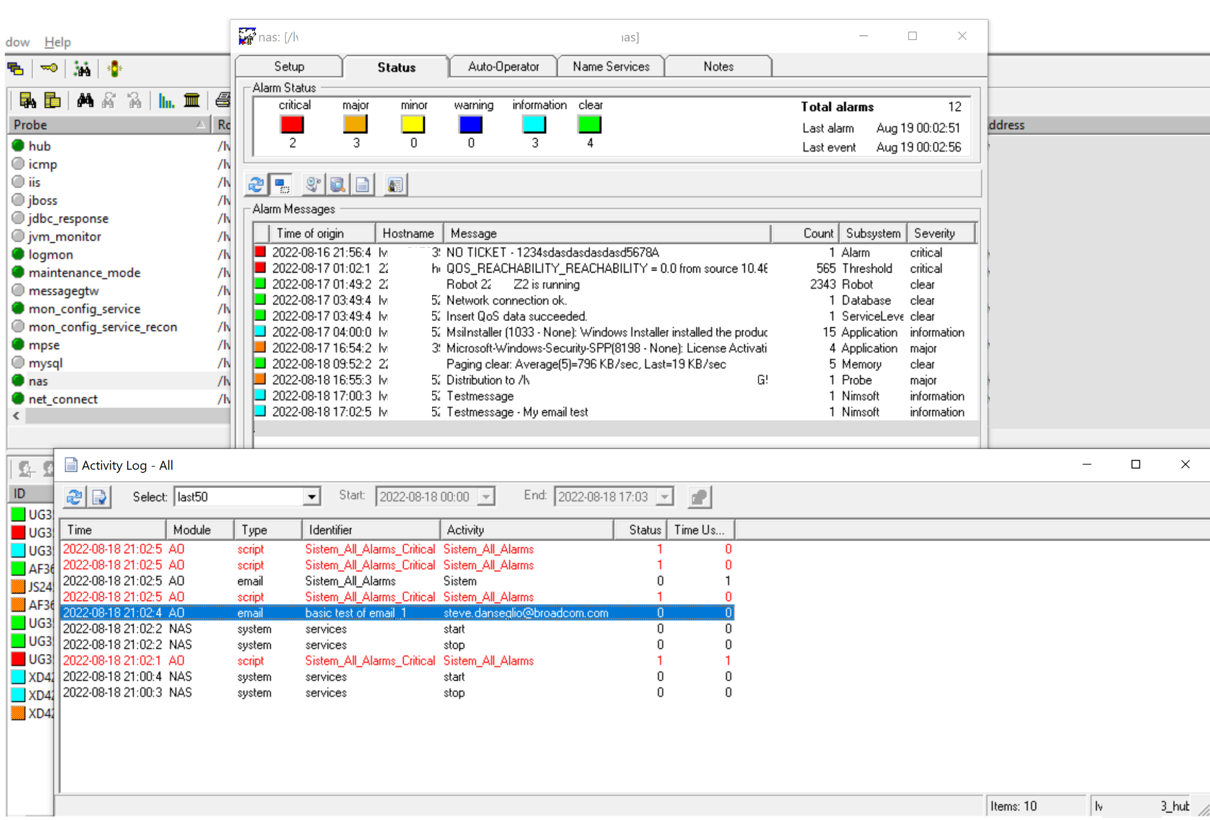Click the security key icon in the toolbar
1210x820 pixels.
49,68
